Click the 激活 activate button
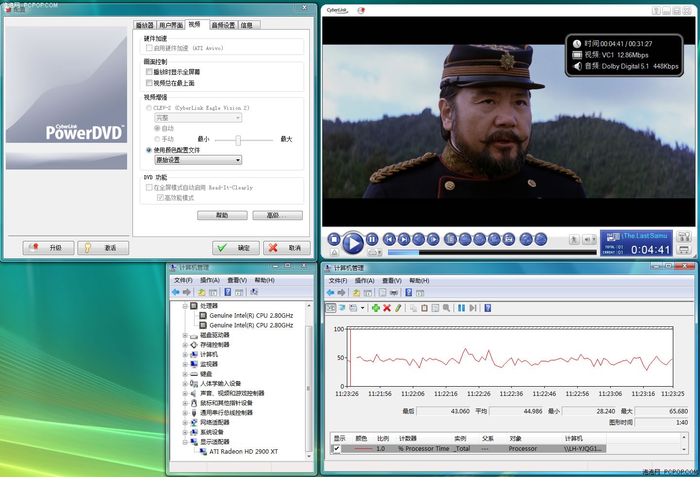 (103, 248)
